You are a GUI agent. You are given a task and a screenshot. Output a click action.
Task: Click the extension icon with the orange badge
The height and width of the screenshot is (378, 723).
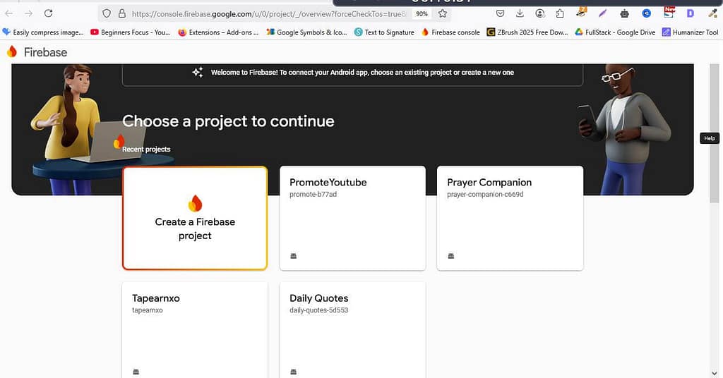pos(581,13)
